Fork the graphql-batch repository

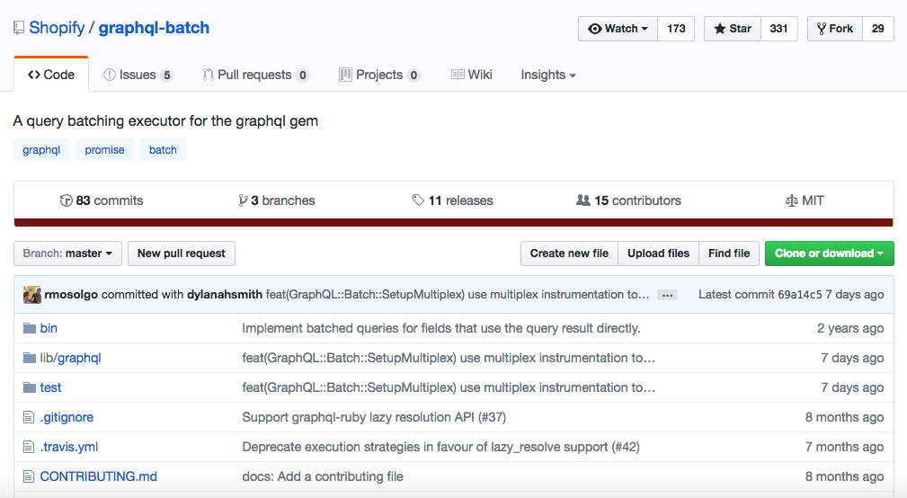pyautogui.click(x=835, y=29)
